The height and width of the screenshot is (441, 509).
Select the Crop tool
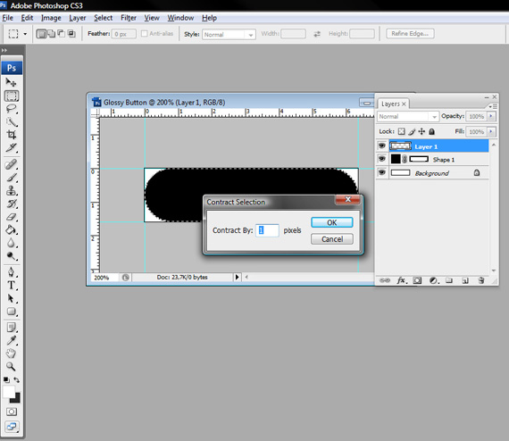pos(12,135)
